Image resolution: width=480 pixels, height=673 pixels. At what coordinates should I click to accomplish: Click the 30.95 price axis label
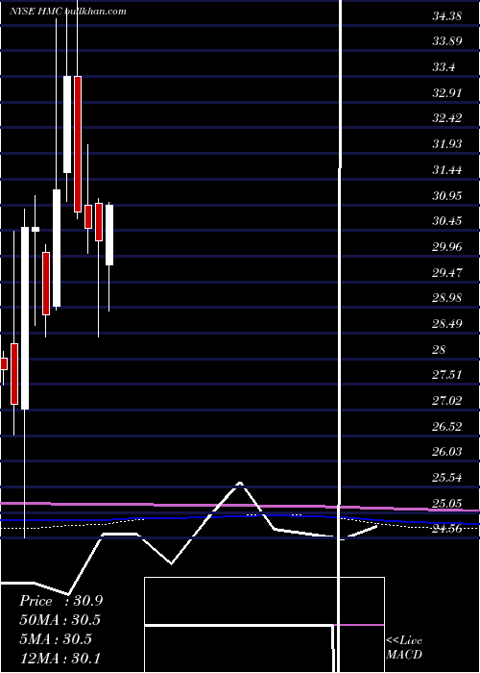[x=447, y=196]
